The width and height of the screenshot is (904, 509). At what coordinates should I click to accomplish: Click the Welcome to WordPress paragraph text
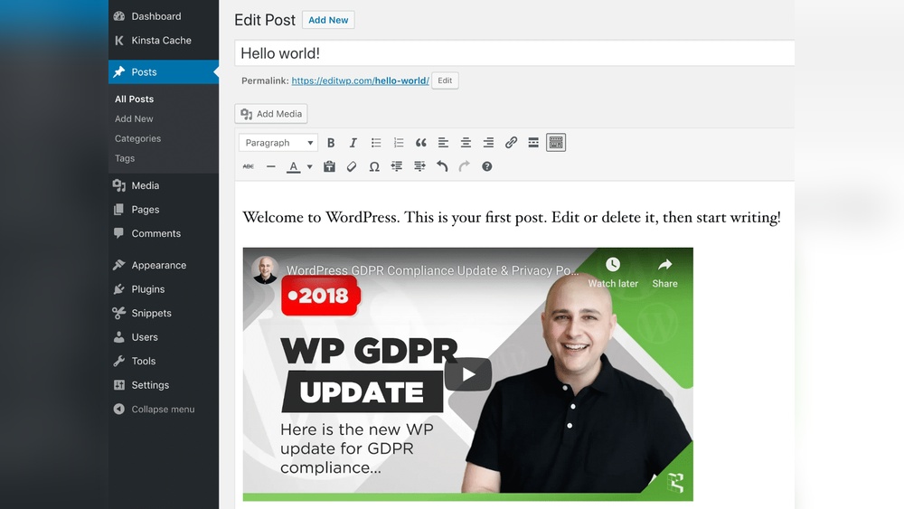click(512, 217)
